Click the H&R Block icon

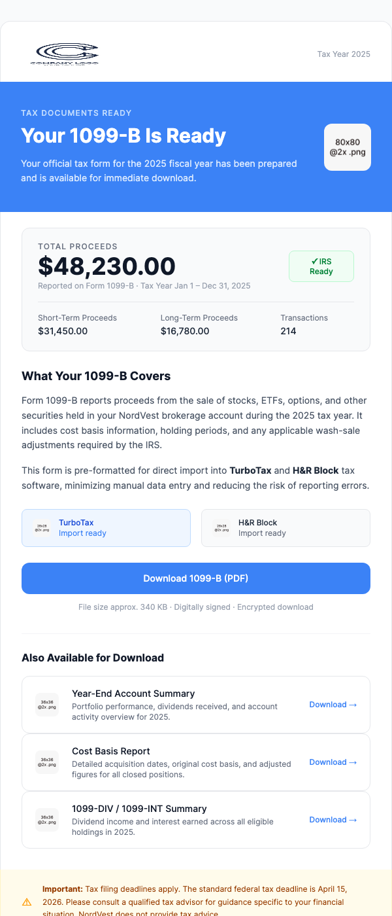[x=221, y=528]
